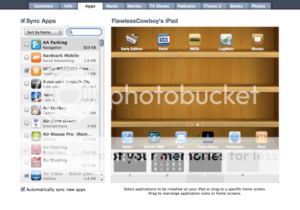Select the Air Mouse Pro app icon
Screen dimensions: 300x210
click(x=36, y=136)
